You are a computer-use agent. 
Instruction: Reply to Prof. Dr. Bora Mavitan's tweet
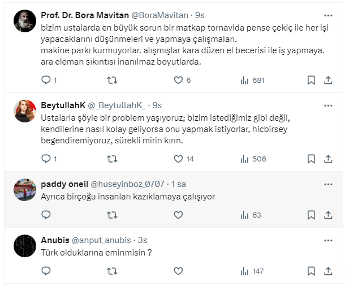click(x=46, y=80)
